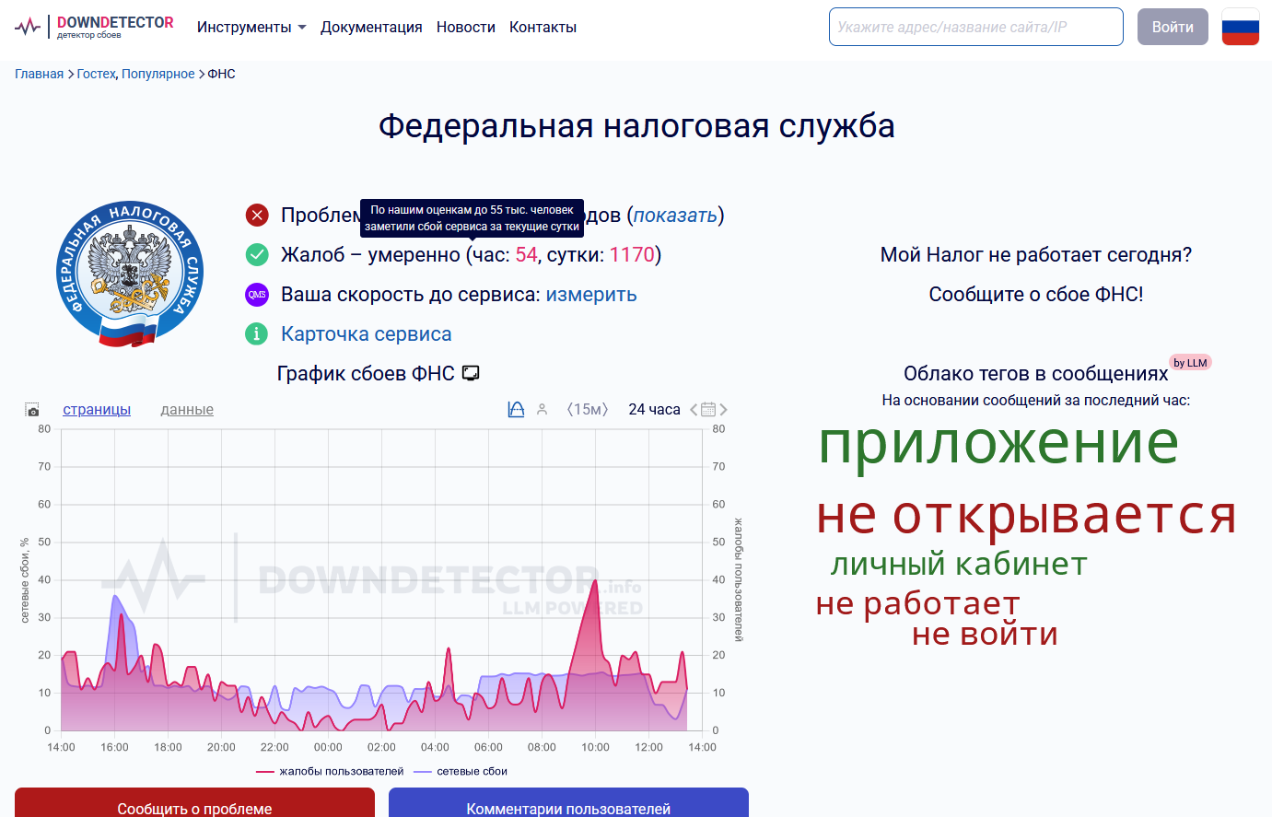
Task: Click the site address search field
Action: 975,27
